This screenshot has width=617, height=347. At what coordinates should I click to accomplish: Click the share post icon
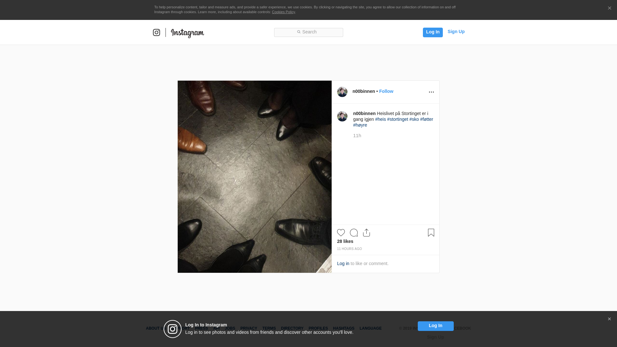[367, 233]
